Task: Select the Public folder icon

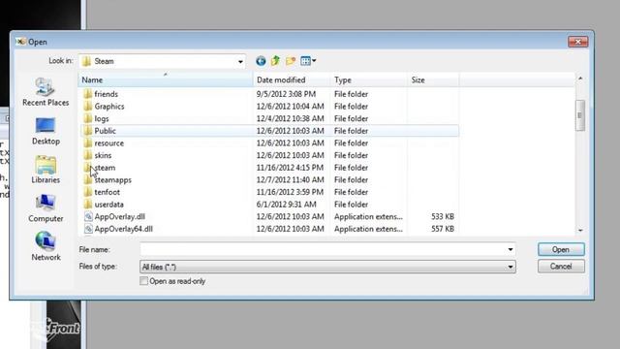Action: [x=88, y=131]
